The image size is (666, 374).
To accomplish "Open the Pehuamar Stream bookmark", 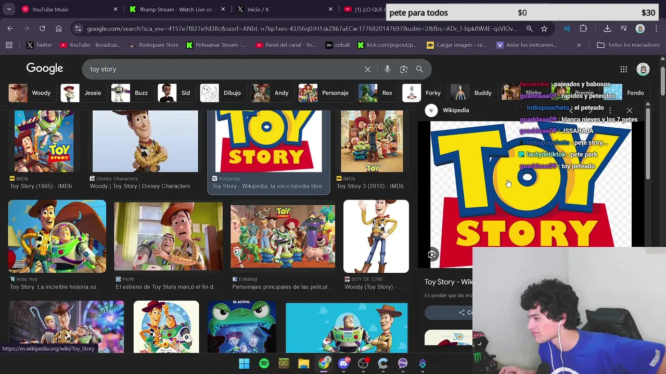I will (x=215, y=45).
